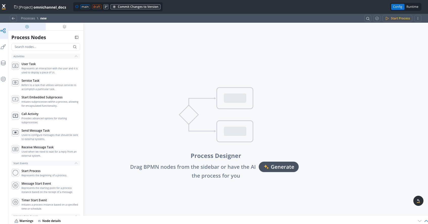Select the process diagram sidebar icon
Screen dimensions: 428x224
[x=3, y=31]
